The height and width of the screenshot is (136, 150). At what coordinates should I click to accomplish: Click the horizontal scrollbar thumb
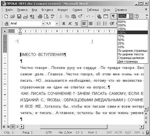point(74,127)
